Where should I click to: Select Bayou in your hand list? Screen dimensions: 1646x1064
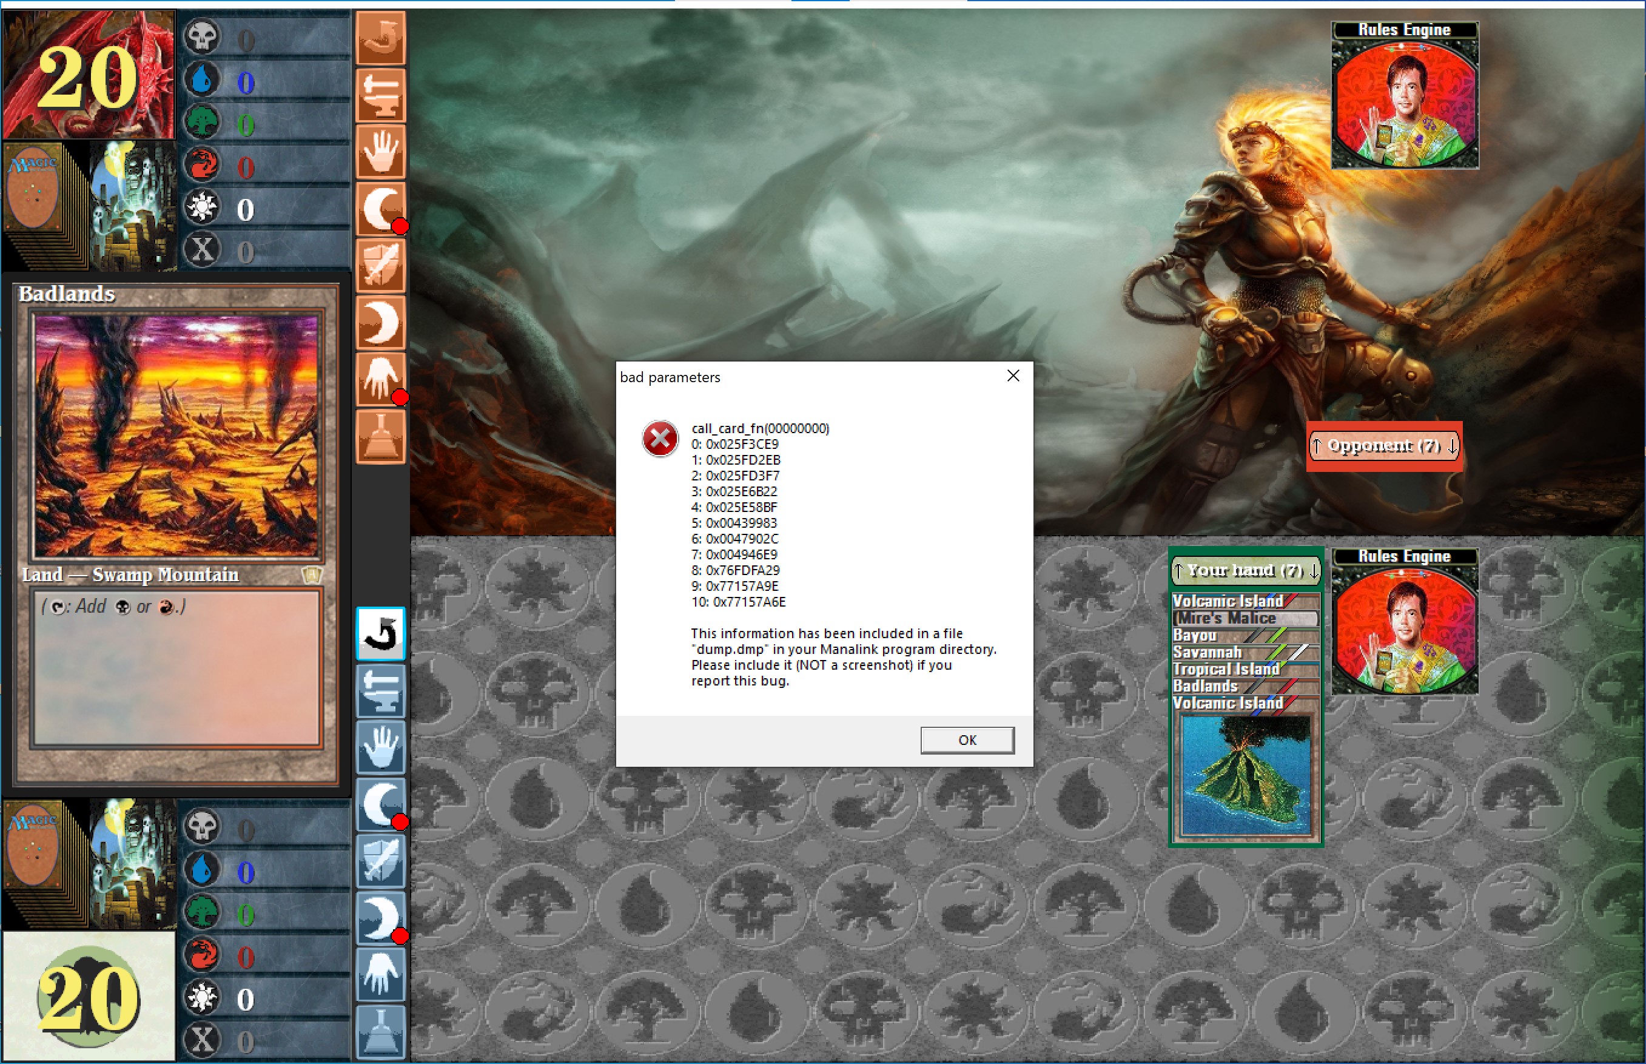1245,635
